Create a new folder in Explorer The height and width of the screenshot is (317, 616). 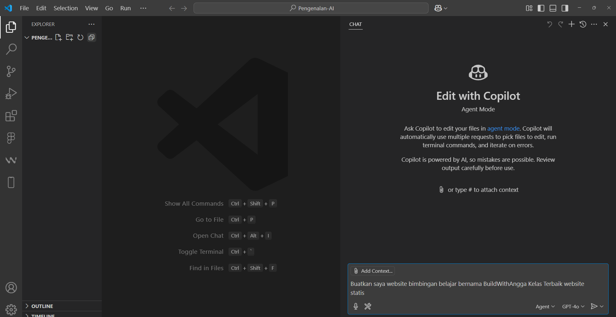[x=69, y=38]
